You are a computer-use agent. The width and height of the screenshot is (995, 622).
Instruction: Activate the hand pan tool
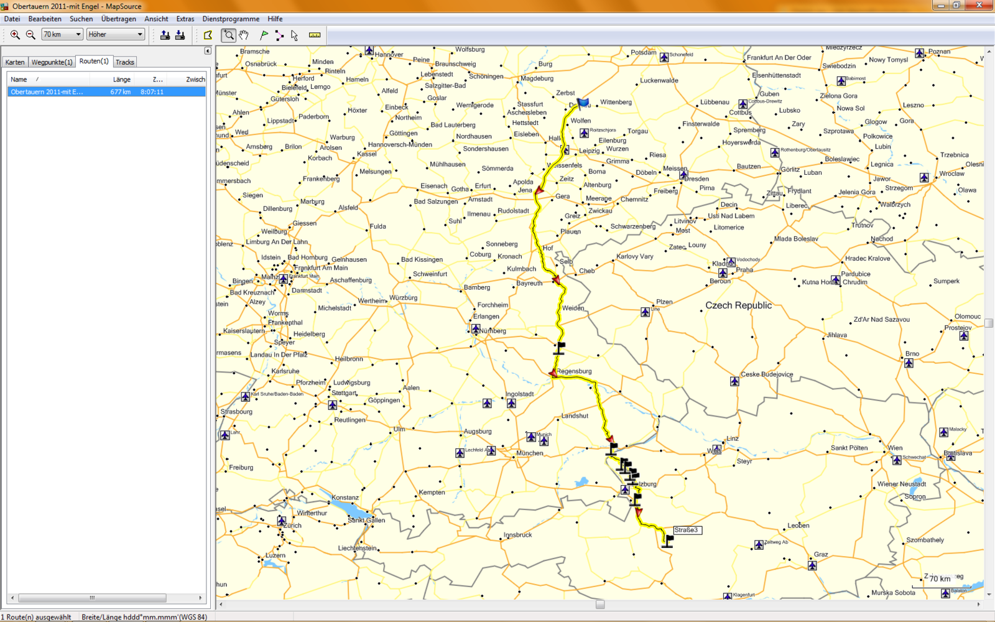tap(244, 35)
